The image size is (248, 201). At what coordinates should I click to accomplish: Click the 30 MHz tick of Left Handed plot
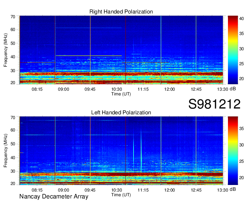tap(13, 171)
